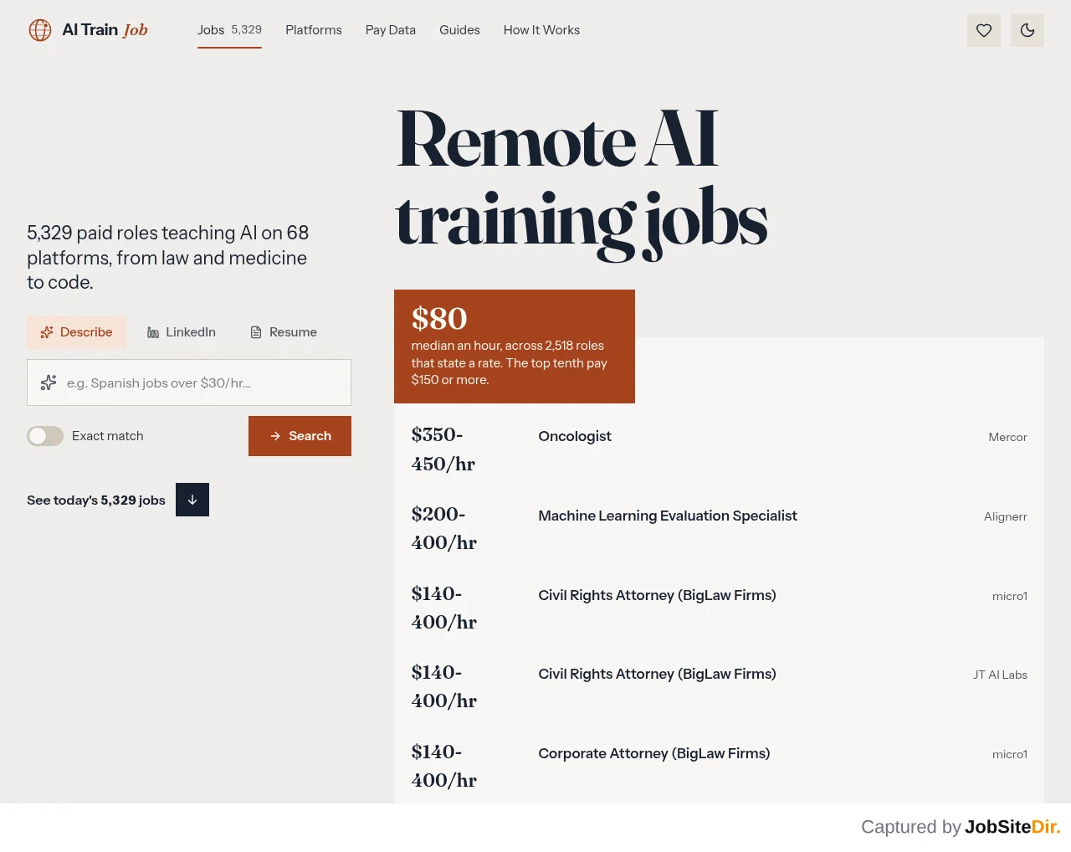Select the Describe tab

tap(76, 332)
